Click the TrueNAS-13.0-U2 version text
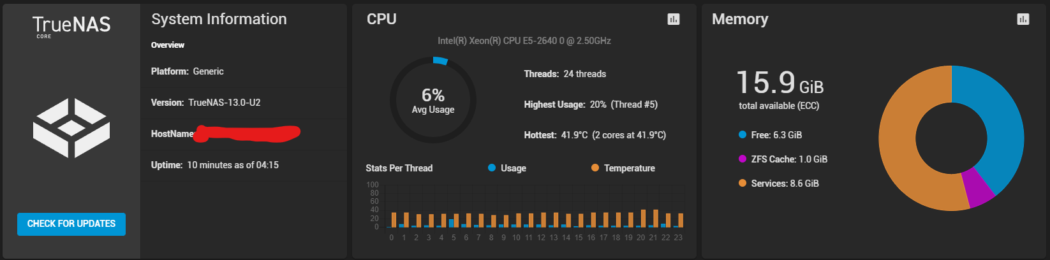The width and height of the screenshot is (1050, 260). click(x=224, y=103)
